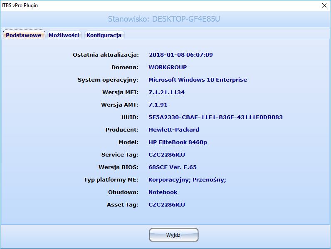331x249 pixels.
Task: Click the Korporacyjny; Przenośny; platform type
Action: (187, 180)
